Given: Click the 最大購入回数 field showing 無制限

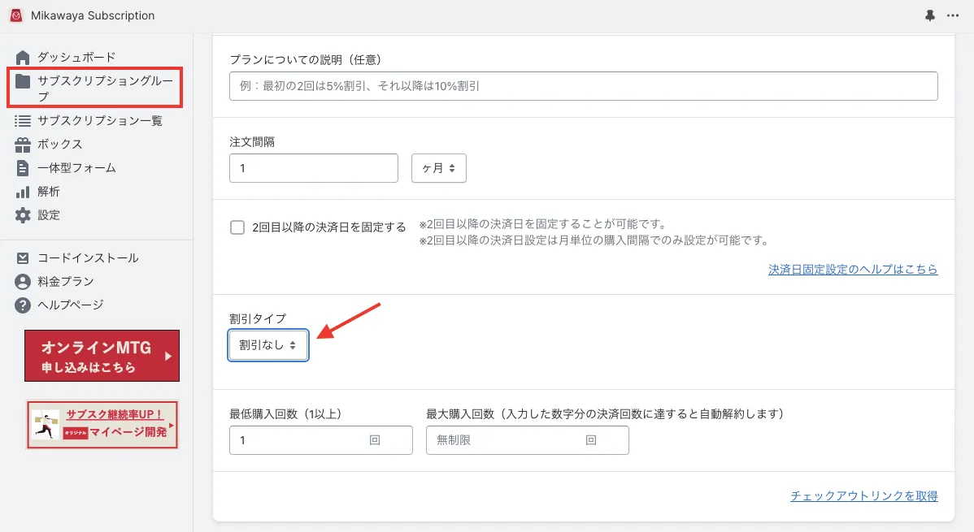Looking at the screenshot, I should [528, 440].
